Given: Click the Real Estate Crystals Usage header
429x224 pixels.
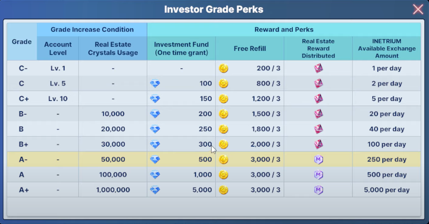Looking at the screenshot, I should (x=113, y=48).
